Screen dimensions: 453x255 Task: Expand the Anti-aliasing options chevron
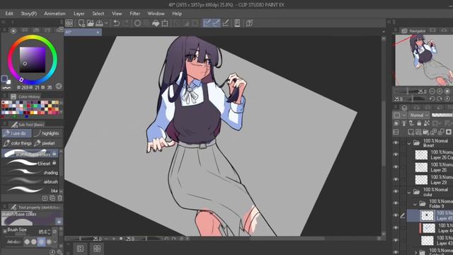(55, 242)
